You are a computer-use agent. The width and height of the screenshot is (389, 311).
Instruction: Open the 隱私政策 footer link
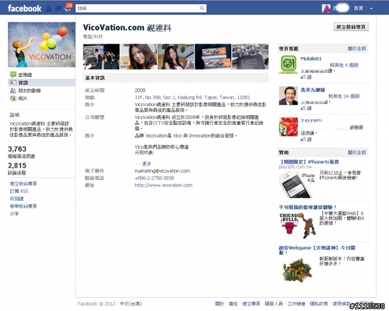[x=318, y=304]
